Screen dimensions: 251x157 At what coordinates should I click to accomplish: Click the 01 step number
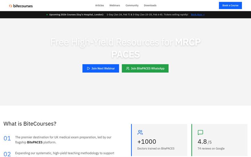[7, 138]
